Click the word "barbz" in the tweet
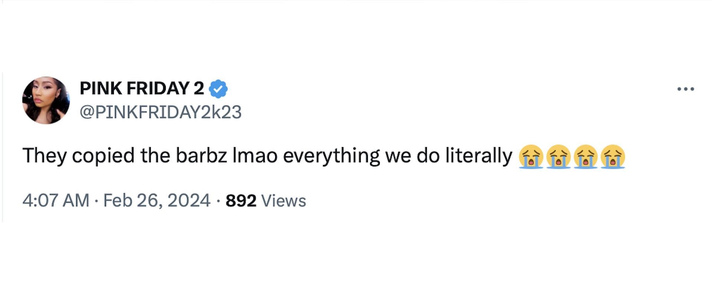This screenshot has width=712, height=288. point(201,155)
